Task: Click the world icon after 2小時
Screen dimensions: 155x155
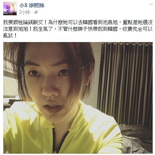Action: [x=36, y=12]
